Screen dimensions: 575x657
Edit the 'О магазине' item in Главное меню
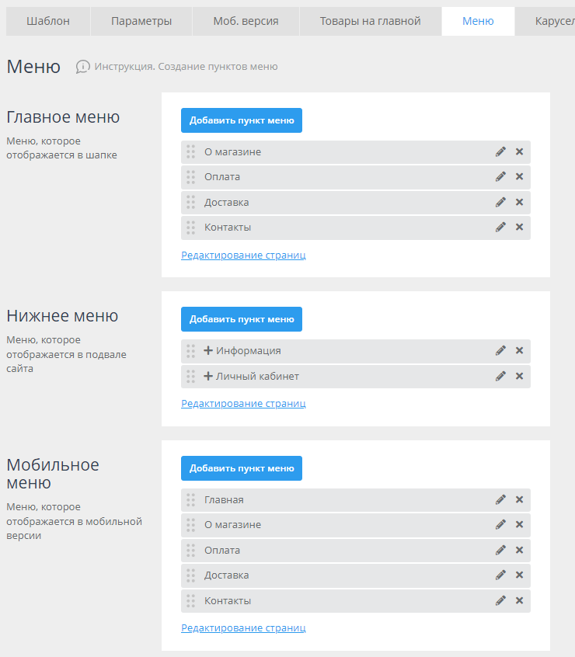[500, 152]
